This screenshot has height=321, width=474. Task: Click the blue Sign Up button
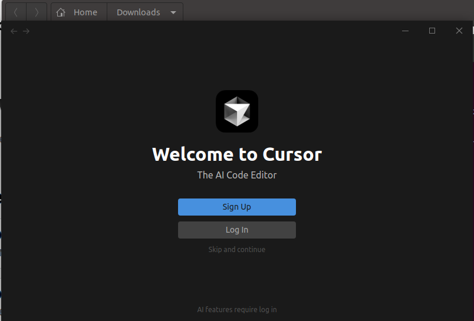click(x=236, y=207)
